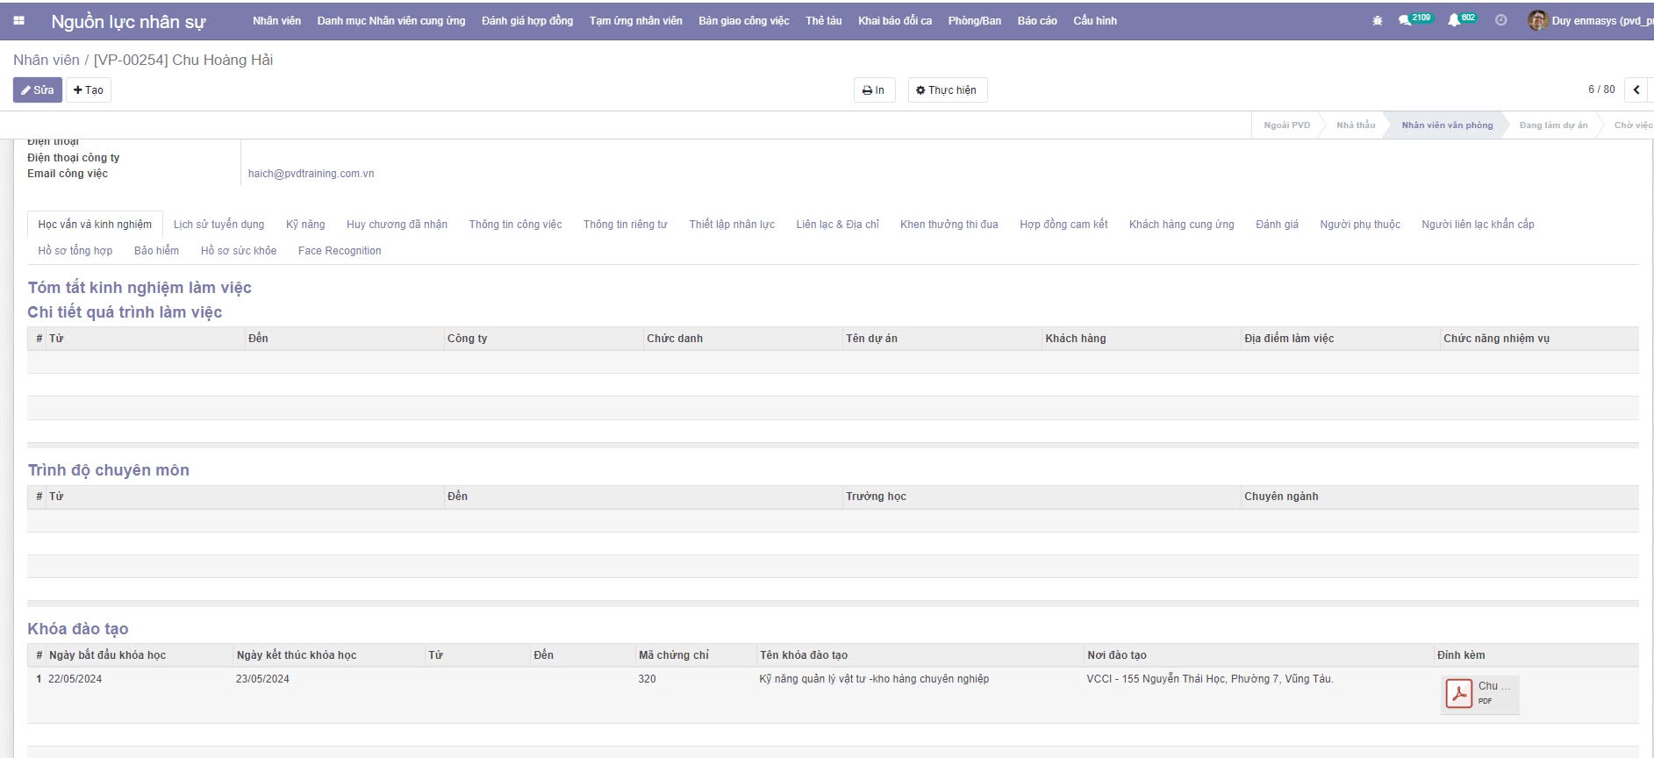Image resolution: width=1654 pixels, height=758 pixels.
Task: Open conversations icon with 2109 badge
Action: [x=1414, y=19]
